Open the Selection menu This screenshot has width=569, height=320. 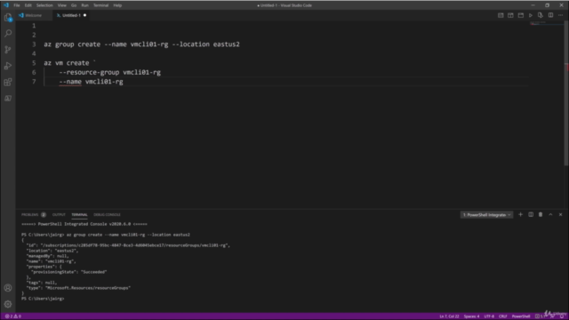(x=44, y=5)
